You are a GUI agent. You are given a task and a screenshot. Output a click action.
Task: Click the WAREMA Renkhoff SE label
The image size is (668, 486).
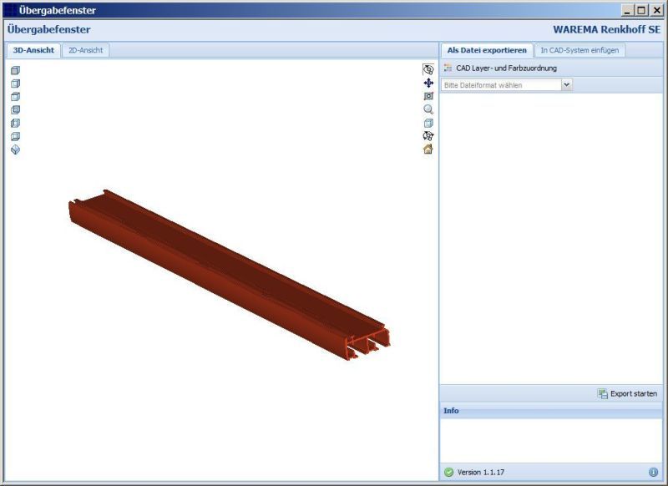point(607,29)
